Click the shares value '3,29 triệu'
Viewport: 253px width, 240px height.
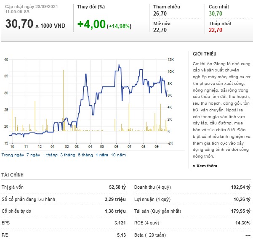click(115, 199)
